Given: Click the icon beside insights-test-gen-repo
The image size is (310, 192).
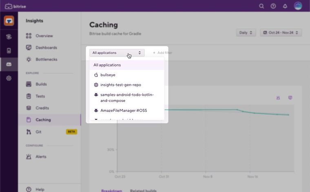Looking at the screenshot, I should coord(96,85).
